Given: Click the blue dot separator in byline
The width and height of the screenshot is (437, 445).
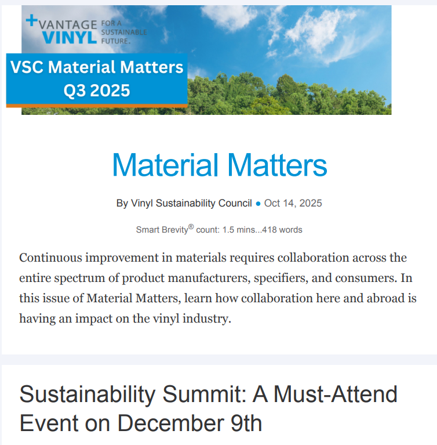Looking at the screenshot, I should tap(258, 204).
